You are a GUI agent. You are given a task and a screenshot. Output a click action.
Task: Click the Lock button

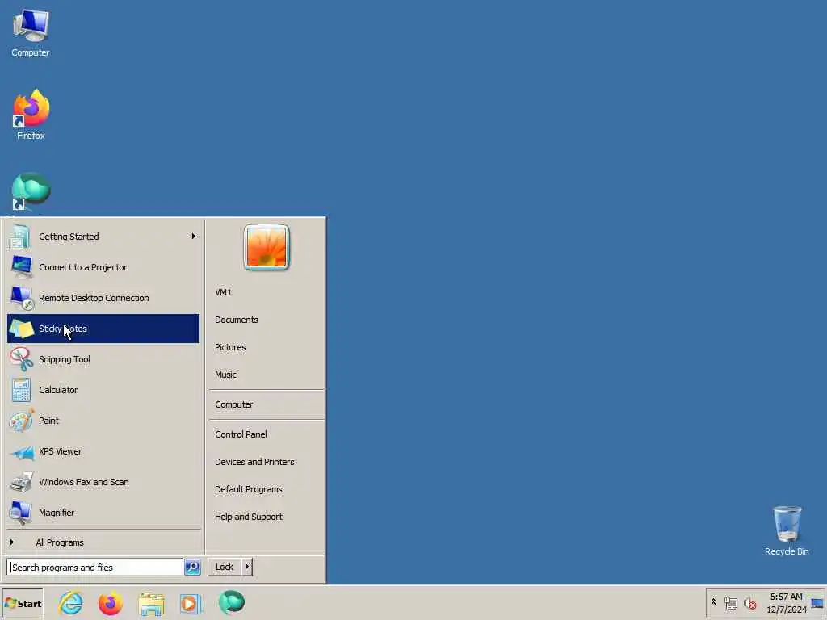pyautogui.click(x=225, y=567)
